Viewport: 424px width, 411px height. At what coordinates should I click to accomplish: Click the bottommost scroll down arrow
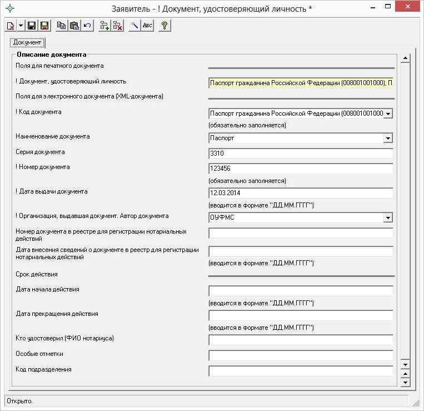click(x=405, y=382)
